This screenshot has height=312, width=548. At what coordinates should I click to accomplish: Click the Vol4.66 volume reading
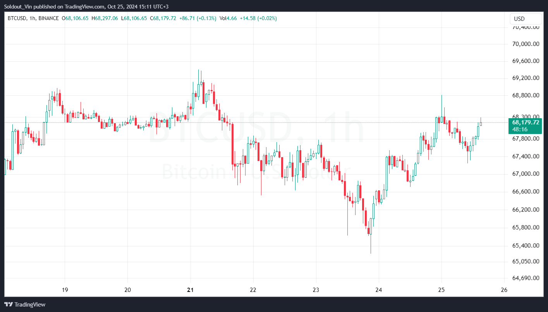tap(228, 18)
